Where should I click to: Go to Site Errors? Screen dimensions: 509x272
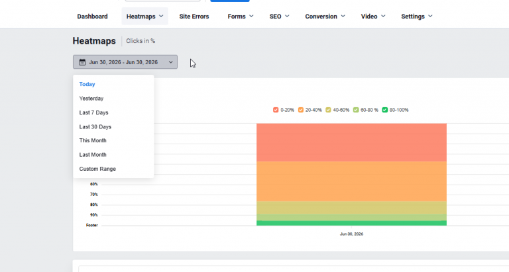point(194,17)
